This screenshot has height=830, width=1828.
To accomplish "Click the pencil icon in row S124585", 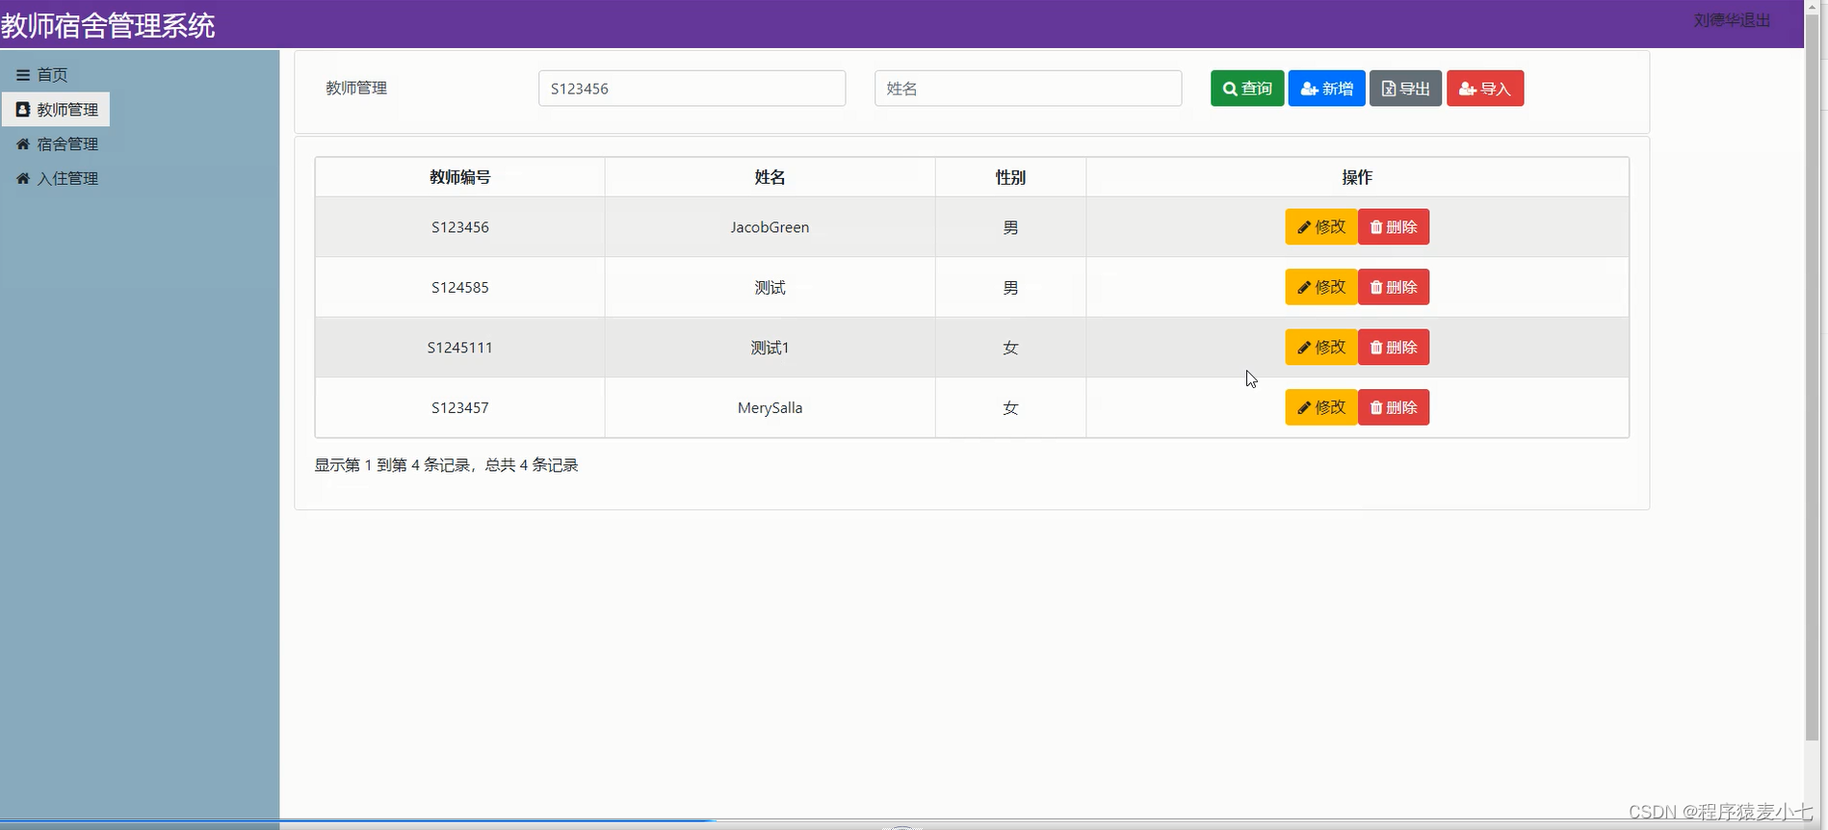I will [x=1304, y=287].
